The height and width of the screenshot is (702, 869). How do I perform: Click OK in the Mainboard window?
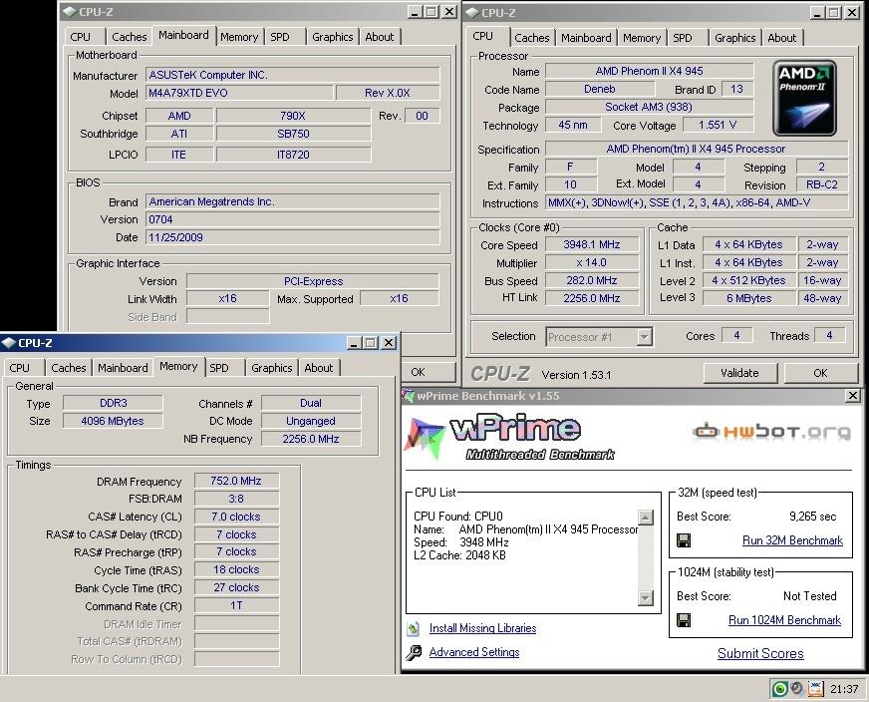click(428, 372)
